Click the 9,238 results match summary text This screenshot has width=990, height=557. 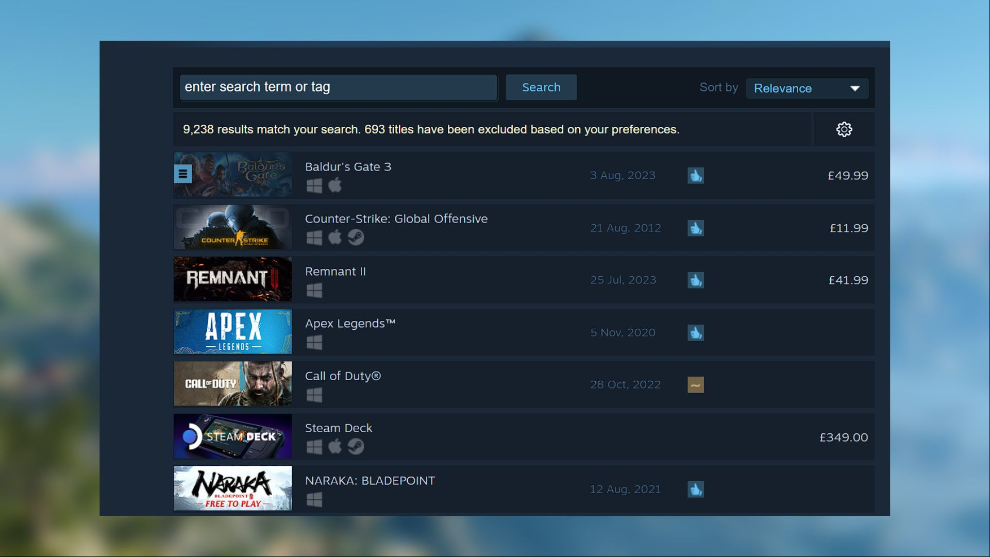(431, 129)
